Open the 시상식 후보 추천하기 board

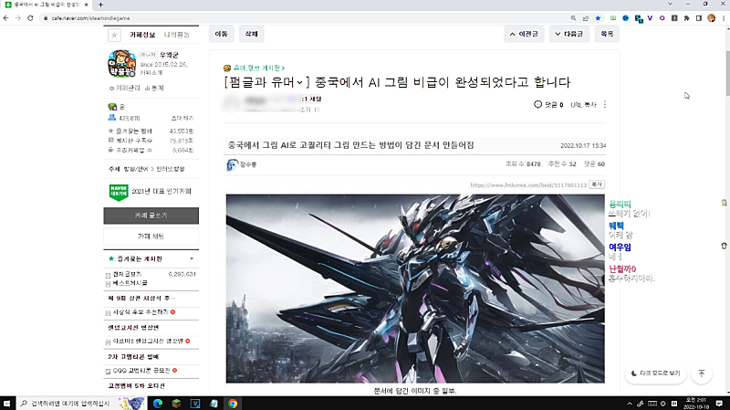click(x=141, y=312)
